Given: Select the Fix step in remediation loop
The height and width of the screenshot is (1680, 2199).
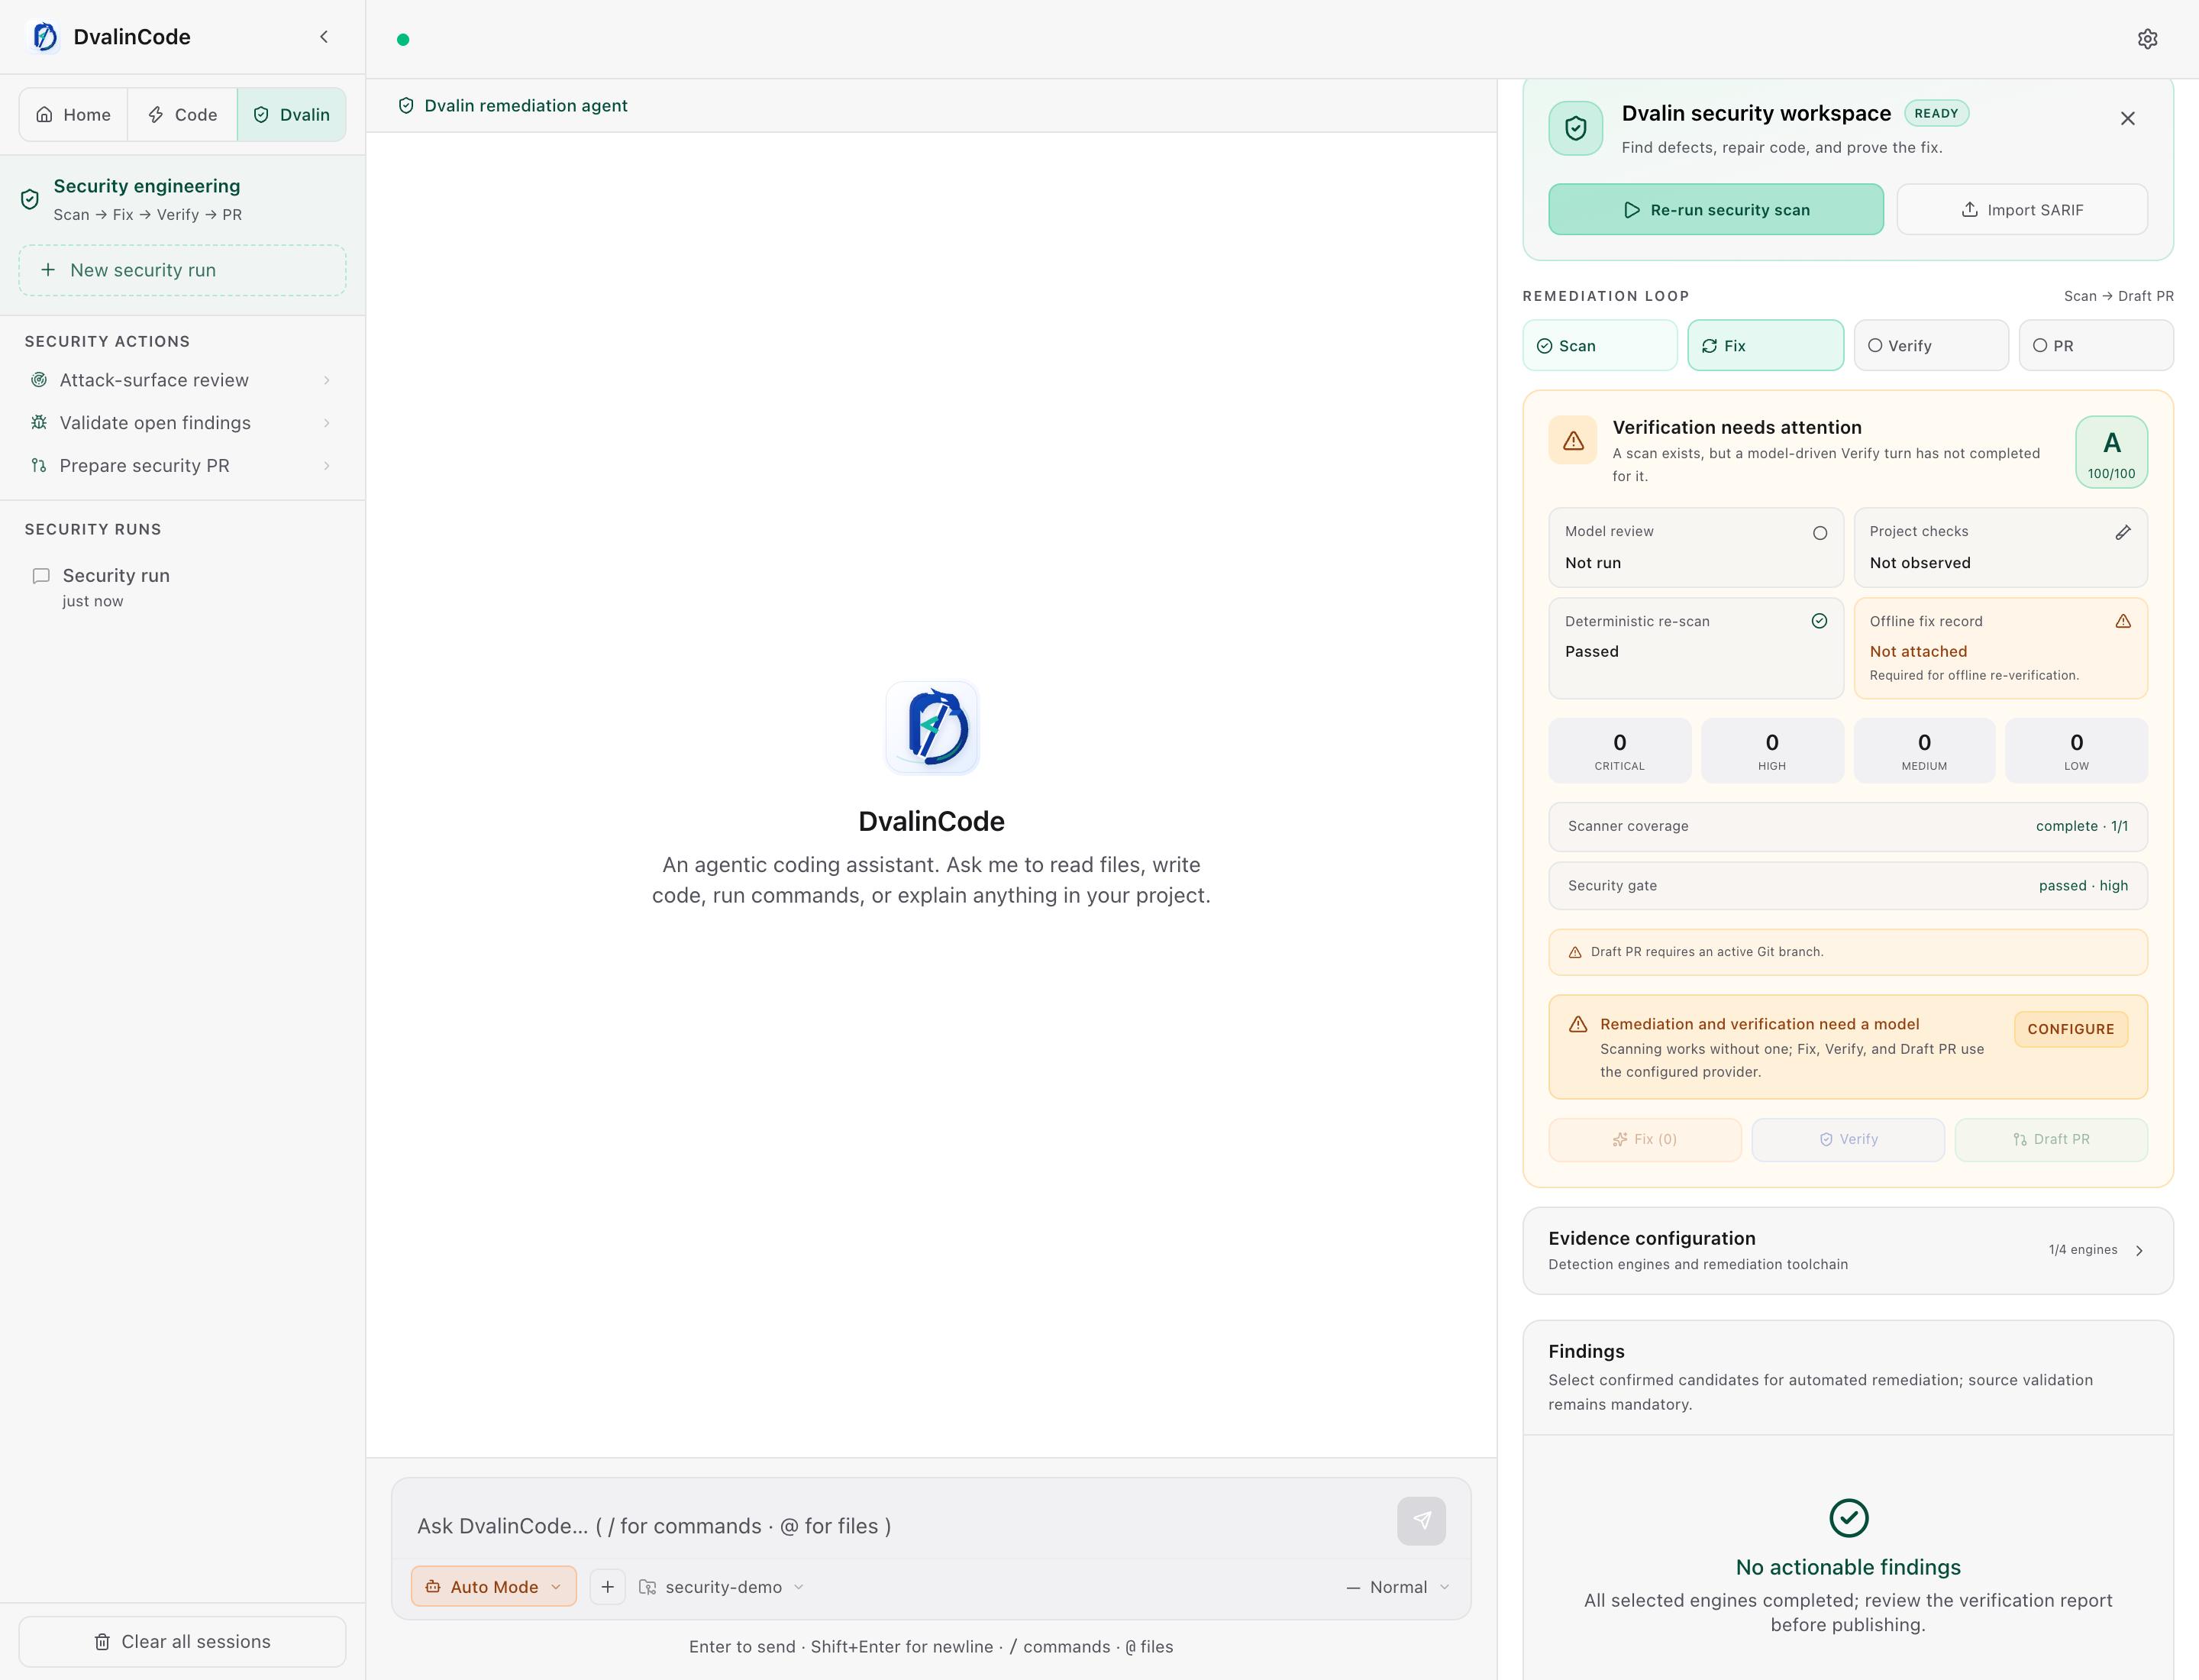Looking at the screenshot, I should (x=1765, y=346).
